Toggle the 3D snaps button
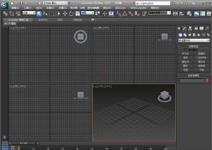Image resolution: width=212 pixels, height=150 pixels. 118,13
